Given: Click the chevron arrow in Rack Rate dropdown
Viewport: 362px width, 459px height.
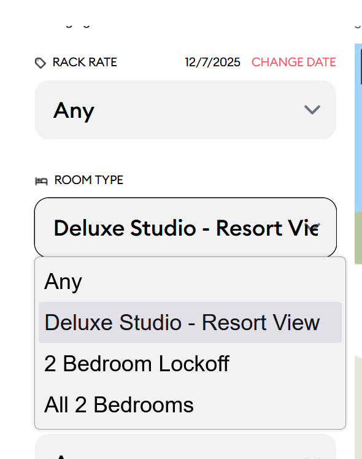Looking at the screenshot, I should (312, 110).
